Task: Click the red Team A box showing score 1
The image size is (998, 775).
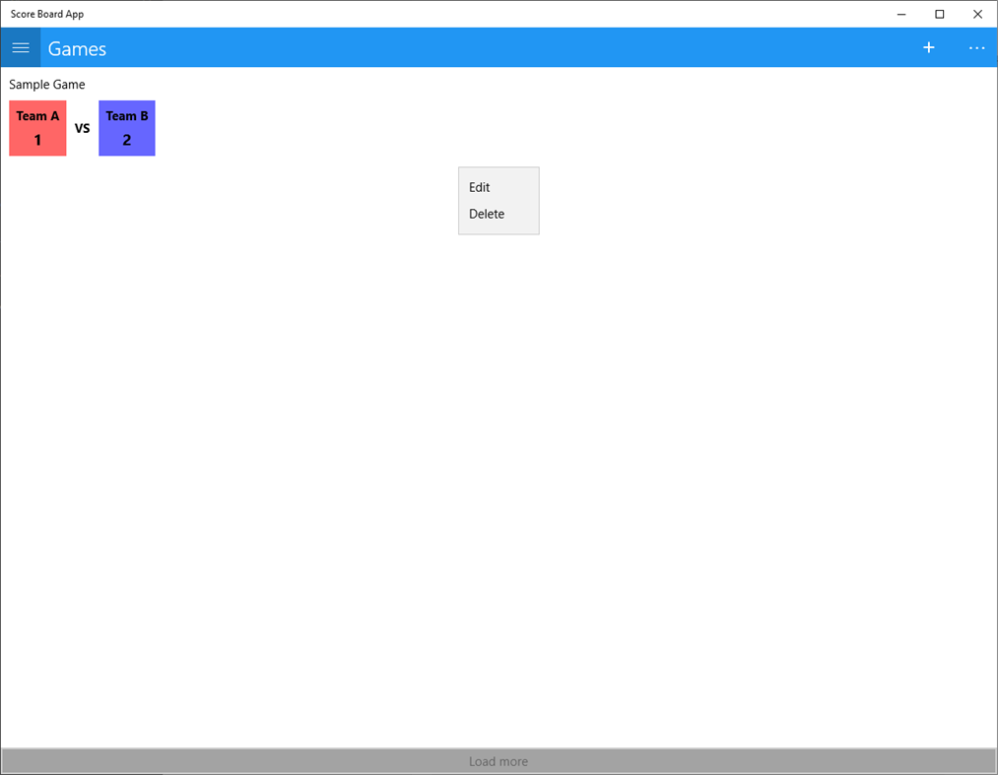Action: [x=37, y=128]
